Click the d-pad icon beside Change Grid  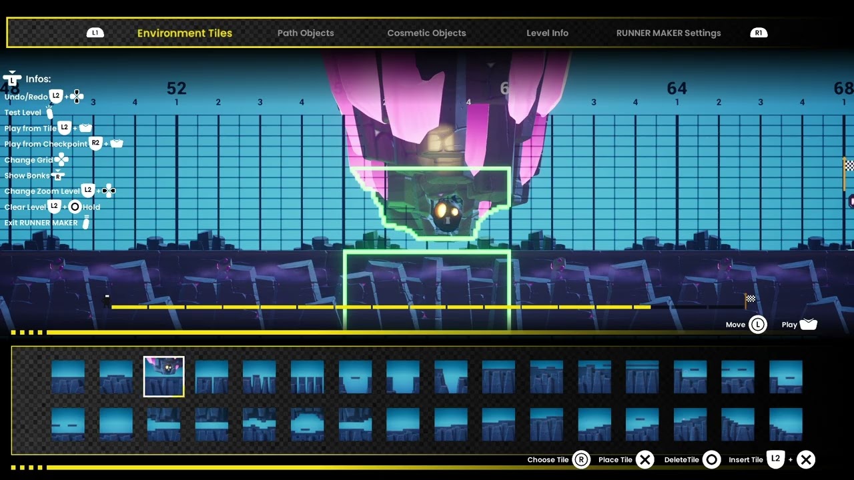(x=61, y=159)
